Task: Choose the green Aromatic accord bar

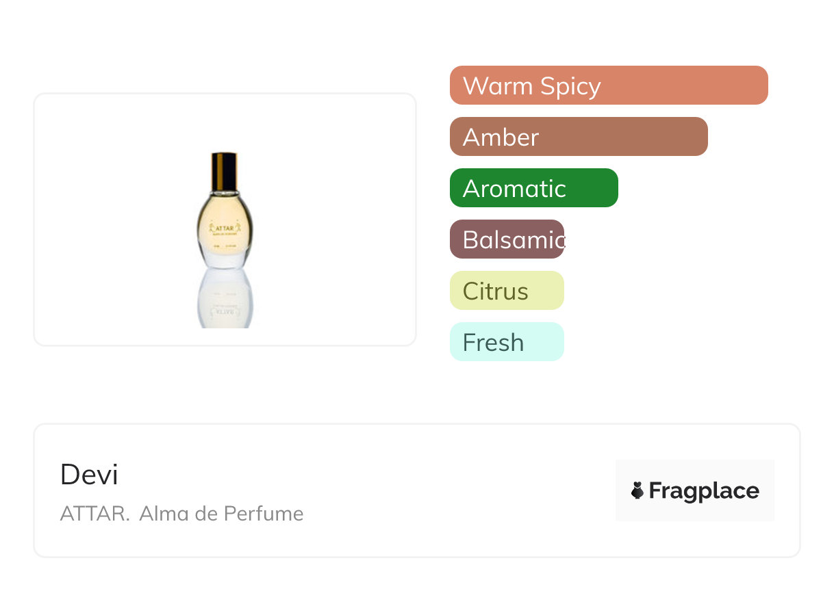Action: tap(533, 188)
